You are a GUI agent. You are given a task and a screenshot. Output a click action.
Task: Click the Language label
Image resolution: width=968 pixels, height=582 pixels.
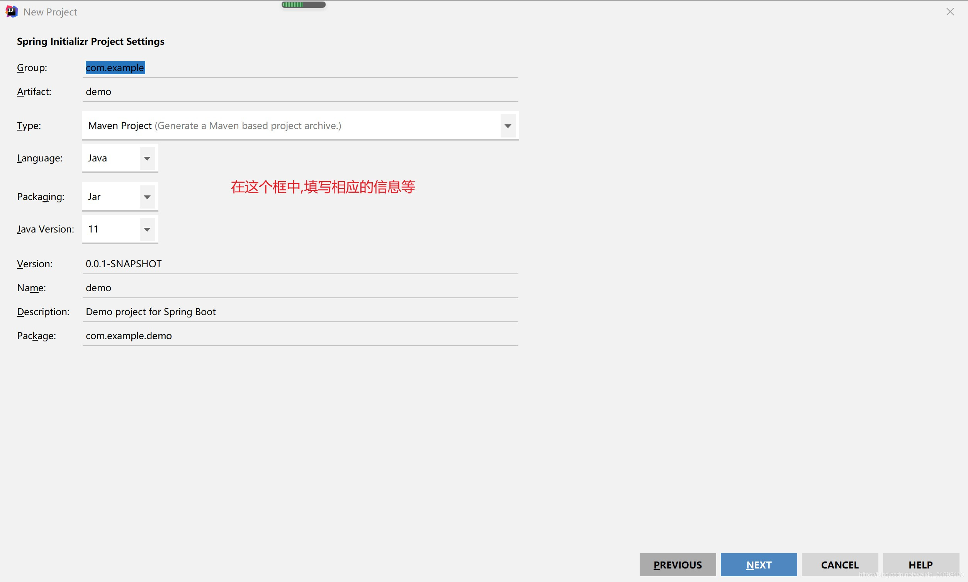click(x=40, y=158)
